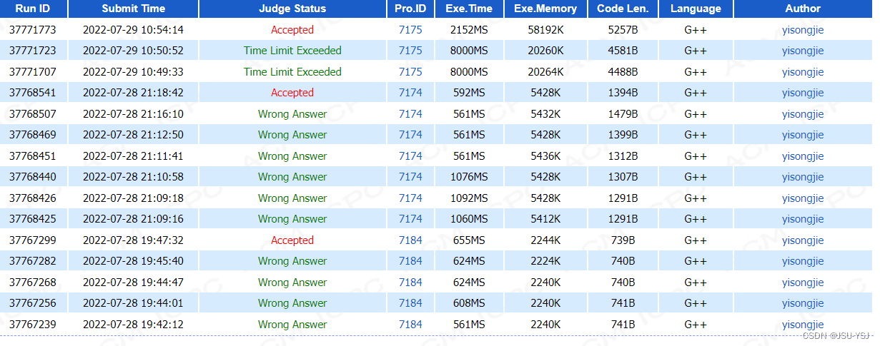
Task: Open author yisongjie in run 37768541
Action: point(803,93)
